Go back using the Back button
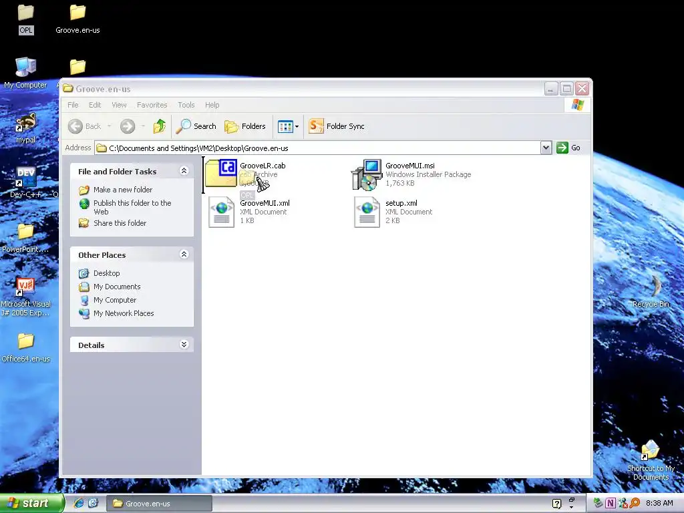The height and width of the screenshot is (513, 684). coord(85,126)
